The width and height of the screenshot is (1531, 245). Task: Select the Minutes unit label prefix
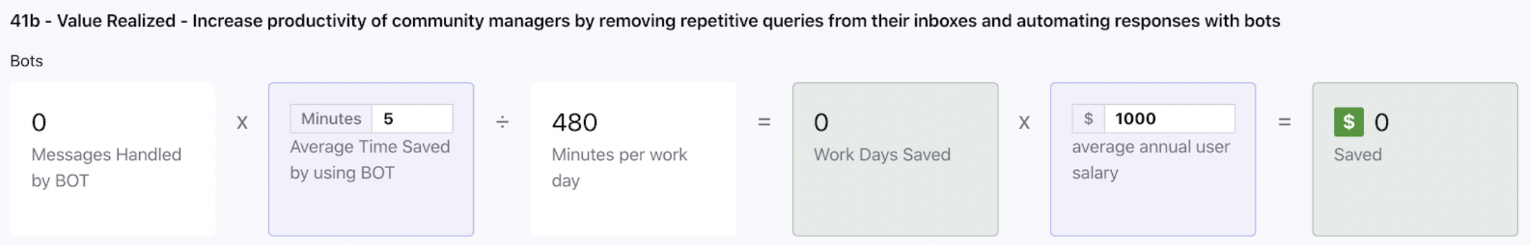[331, 118]
